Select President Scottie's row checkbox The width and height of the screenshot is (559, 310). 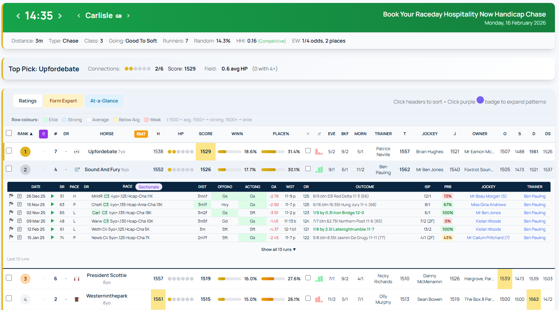pos(8,278)
